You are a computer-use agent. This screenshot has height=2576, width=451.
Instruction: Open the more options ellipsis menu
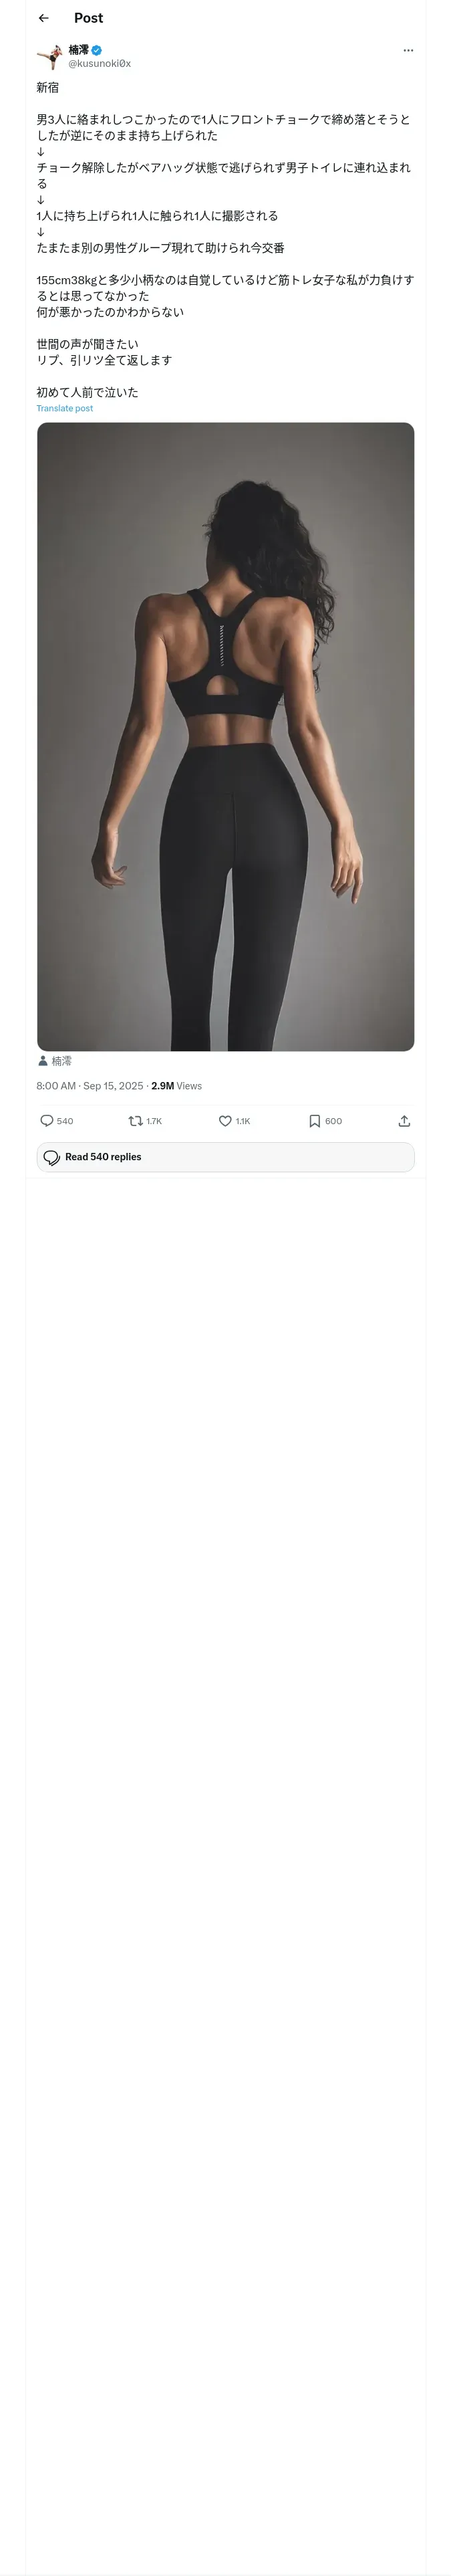tap(408, 50)
